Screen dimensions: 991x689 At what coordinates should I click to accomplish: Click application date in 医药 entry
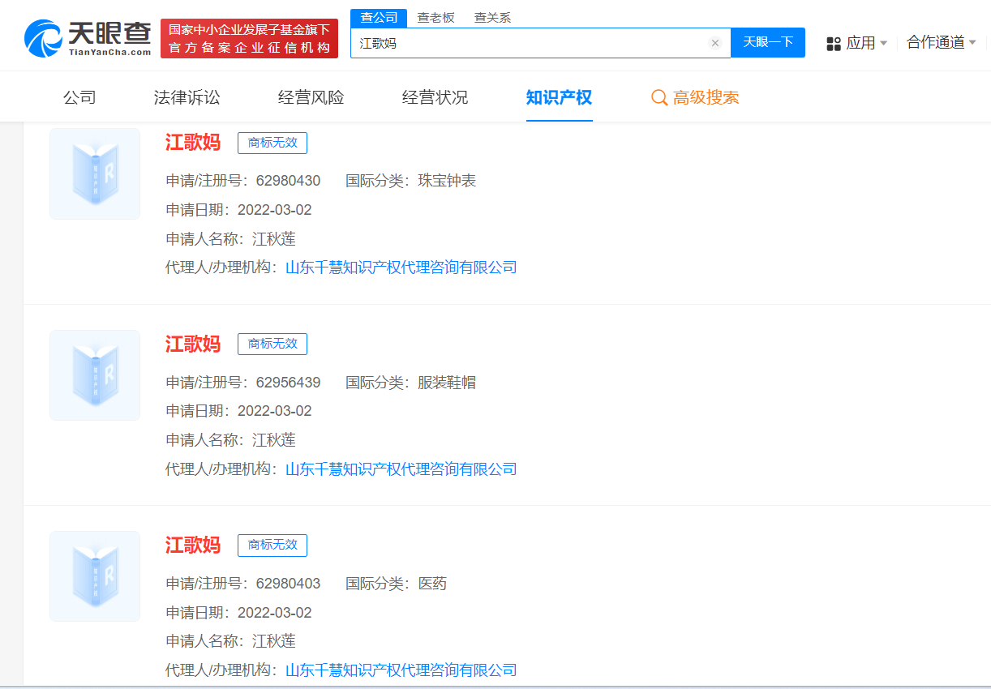pyautogui.click(x=274, y=613)
